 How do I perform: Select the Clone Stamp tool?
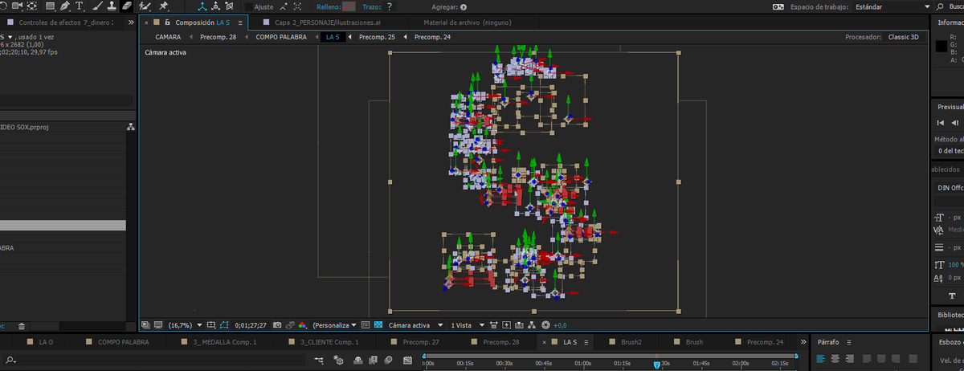112,6
